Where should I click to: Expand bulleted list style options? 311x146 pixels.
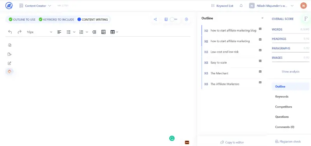pyautogui.click(x=74, y=32)
